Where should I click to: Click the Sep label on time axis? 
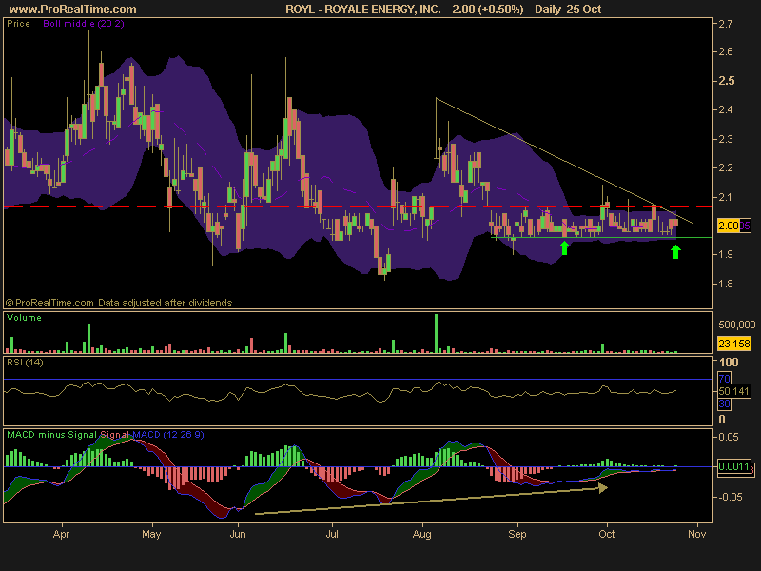(x=517, y=535)
